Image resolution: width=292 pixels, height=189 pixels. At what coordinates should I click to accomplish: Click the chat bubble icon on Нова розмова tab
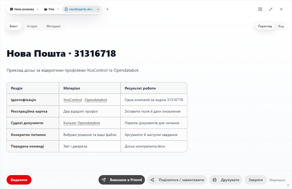(12, 9)
